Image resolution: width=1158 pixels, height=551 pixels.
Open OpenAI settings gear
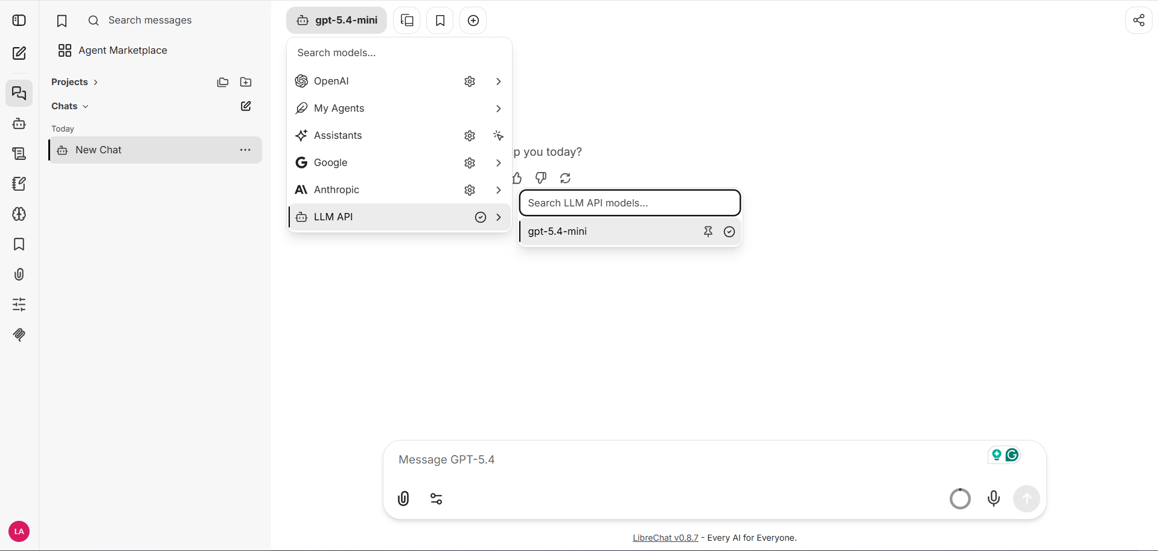(470, 81)
